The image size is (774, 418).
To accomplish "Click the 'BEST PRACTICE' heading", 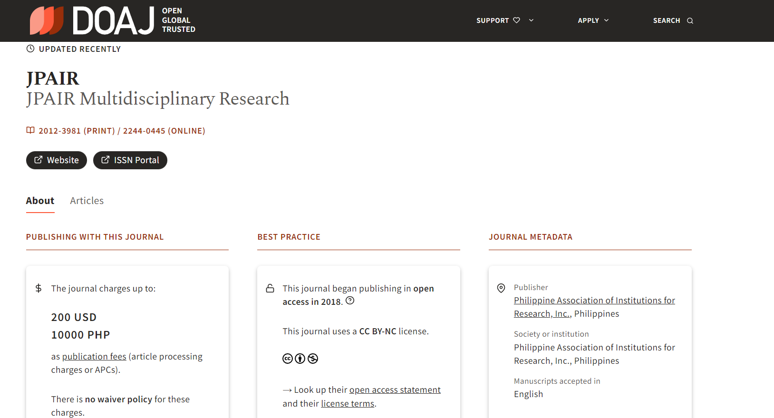I will point(289,237).
